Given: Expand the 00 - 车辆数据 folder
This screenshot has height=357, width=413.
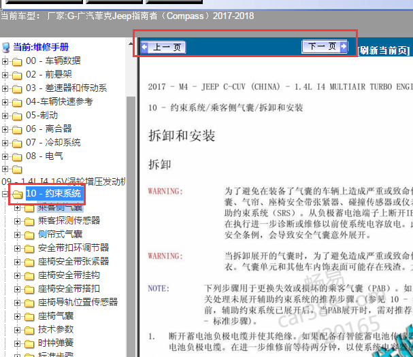Looking at the screenshot, I should click(x=5, y=62).
